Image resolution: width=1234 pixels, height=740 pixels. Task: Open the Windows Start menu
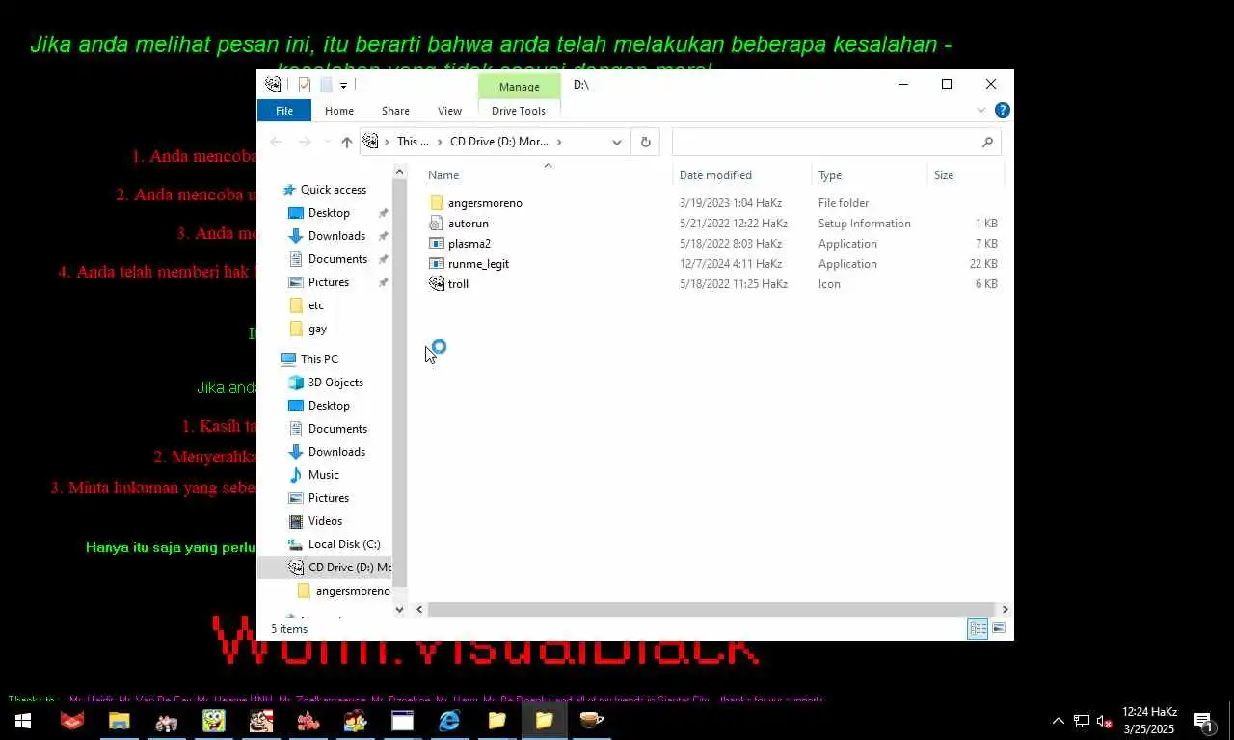coord(23,720)
